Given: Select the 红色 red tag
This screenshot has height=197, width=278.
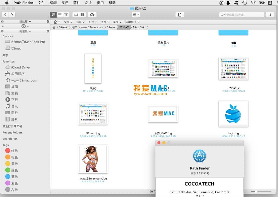Looking at the screenshot, I should click(12, 151).
